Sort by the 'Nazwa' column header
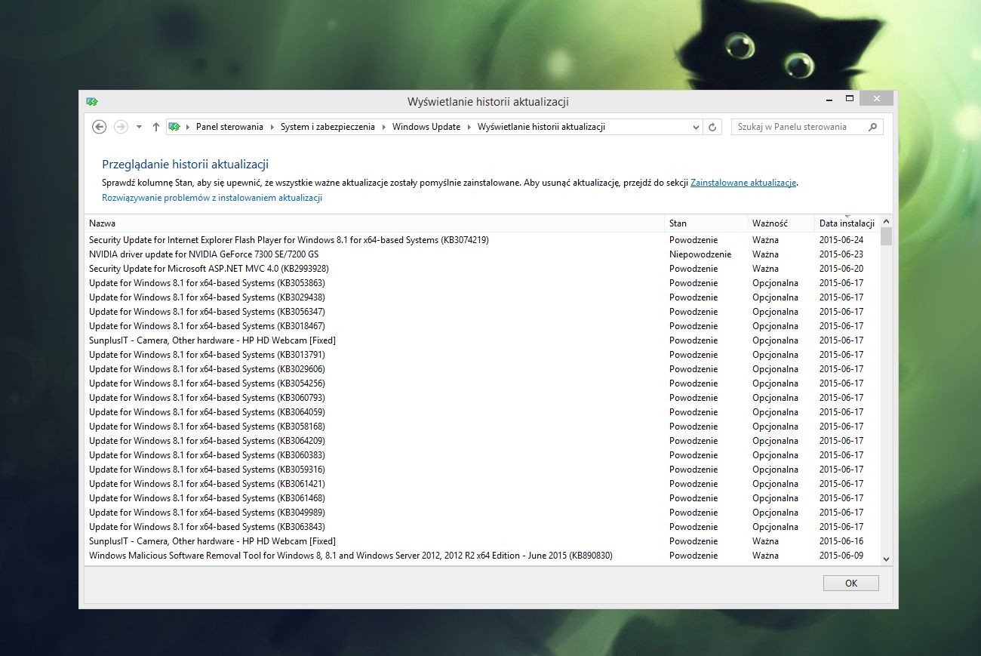981x656 pixels. [374, 223]
